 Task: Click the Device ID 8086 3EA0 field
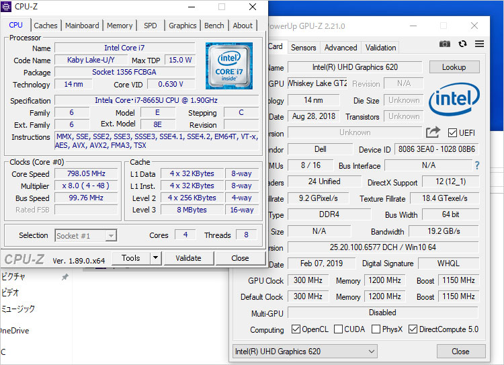[437, 149]
